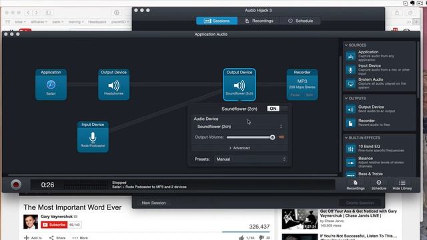Go back in the Safari window
The height and width of the screenshot is (240, 427).
click(28, 13)
